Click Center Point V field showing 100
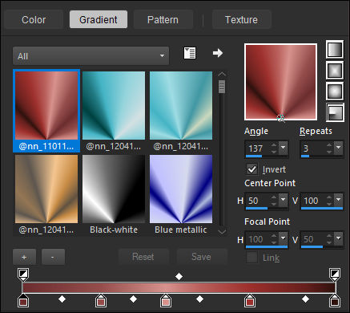Image resolution: width=350 pixels, height=313 pixels. point(312,201)
